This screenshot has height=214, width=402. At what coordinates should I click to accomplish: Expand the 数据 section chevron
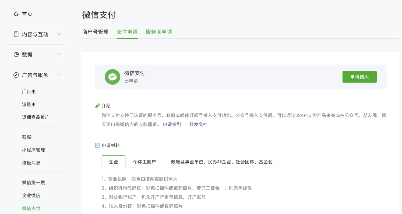click(x=59, y=55)
